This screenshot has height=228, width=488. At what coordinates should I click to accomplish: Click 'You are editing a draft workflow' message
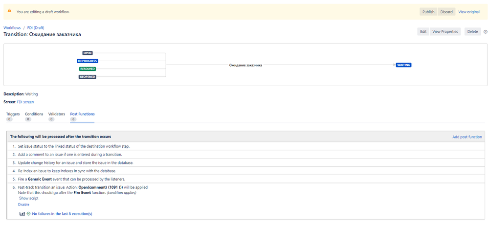coord(43,12)
